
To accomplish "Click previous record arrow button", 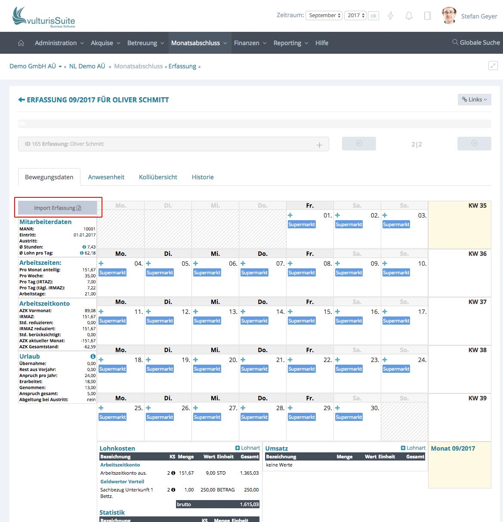I will [359, 144].
